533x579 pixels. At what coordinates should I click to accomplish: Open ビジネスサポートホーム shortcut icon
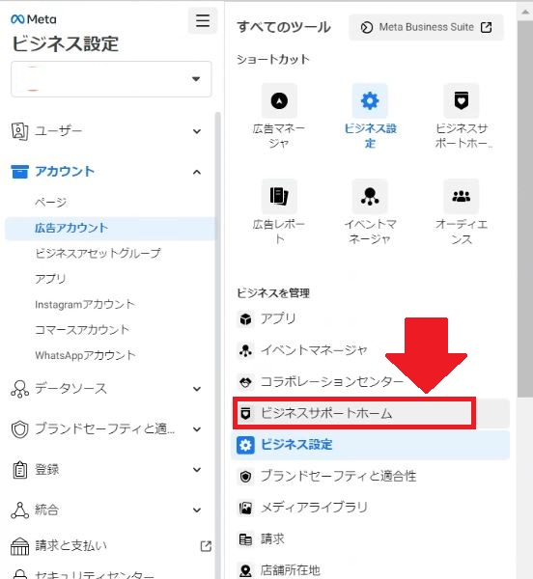(461, 100)
